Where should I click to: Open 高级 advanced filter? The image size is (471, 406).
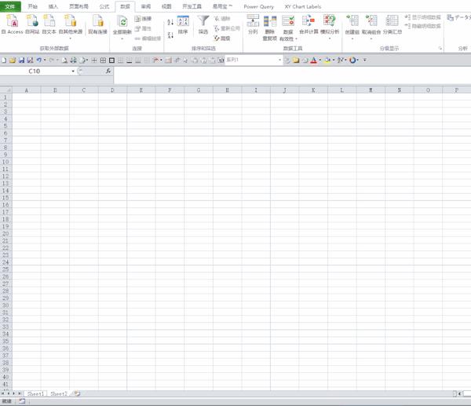click(x=222, y=38)
